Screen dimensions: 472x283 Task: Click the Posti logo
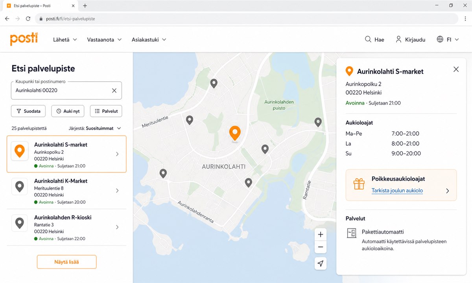24,39
